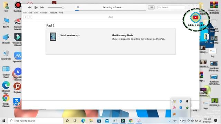Open Google Chrome from the taskbar
The height and width of the screenshot is (124, 221).
[131, 121]
